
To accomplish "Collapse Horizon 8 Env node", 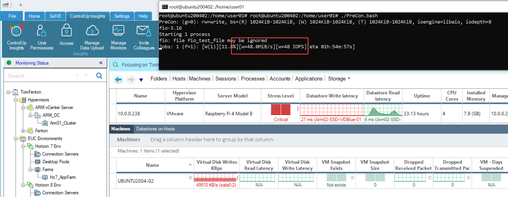I will click(x=23, y=185).
